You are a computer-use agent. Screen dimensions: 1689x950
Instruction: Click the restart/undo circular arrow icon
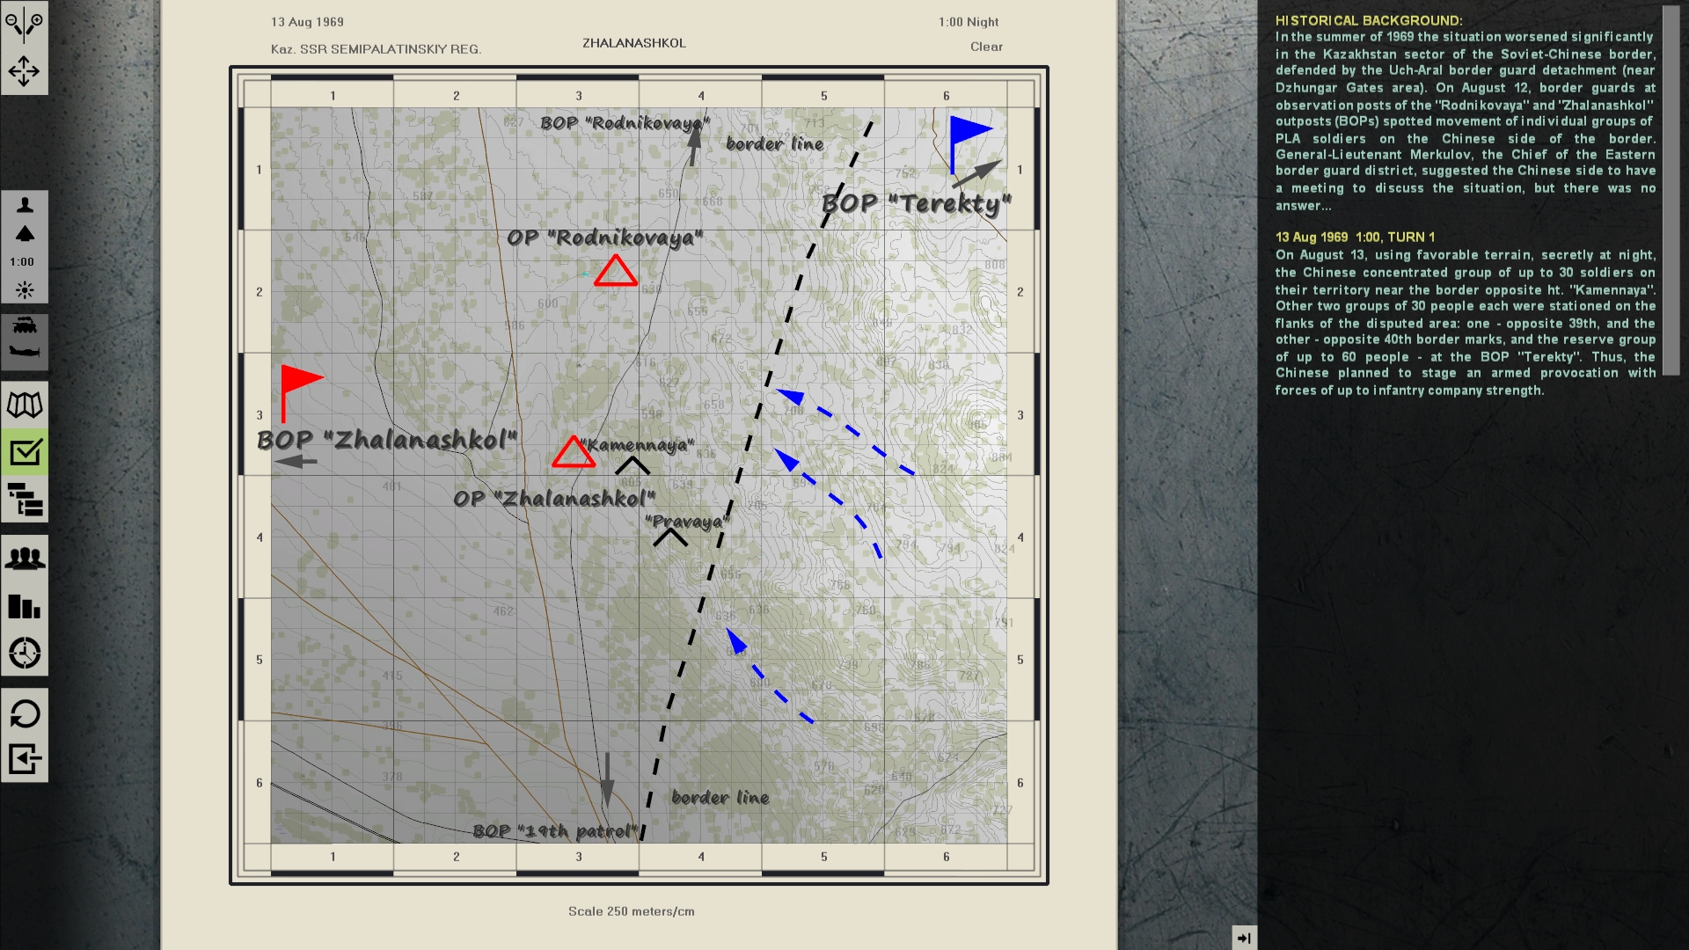click(24, 715)
